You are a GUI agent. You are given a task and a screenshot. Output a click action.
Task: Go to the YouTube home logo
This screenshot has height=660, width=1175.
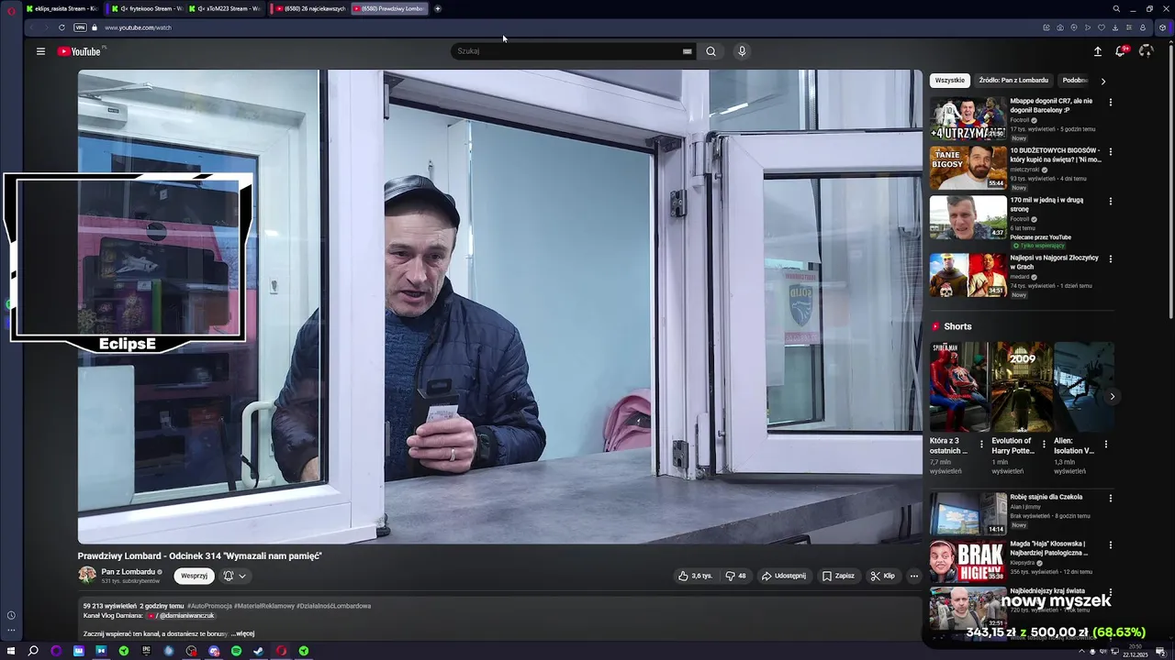click(x=79, y=51)
